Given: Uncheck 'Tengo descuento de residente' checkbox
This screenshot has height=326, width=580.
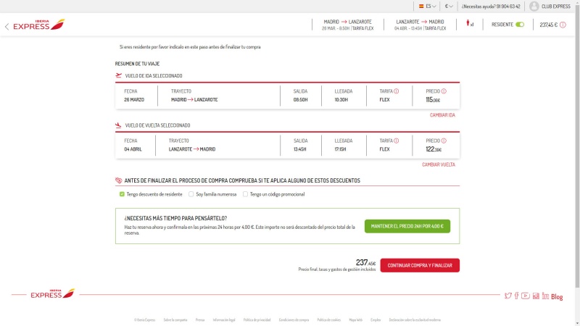Looking at the screenshot, I should pos(122,194).
